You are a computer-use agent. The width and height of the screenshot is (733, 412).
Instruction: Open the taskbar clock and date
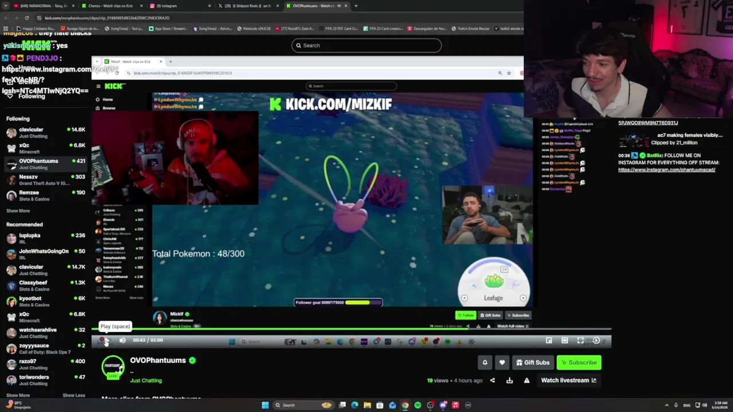click(x=719, y=405)
